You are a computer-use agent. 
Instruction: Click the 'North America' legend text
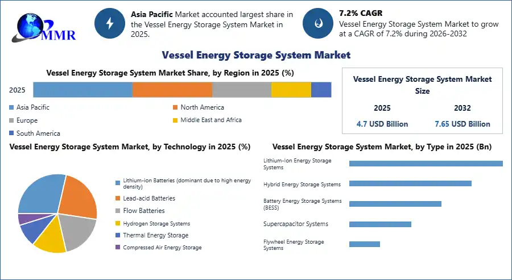[203, 107]
